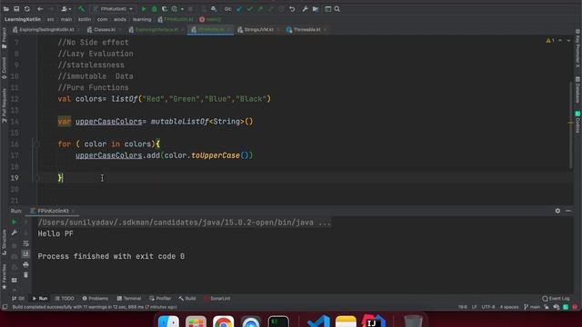The width and height of the screenshot is (582, 327).
Task: Open Favorites tool window sidebar
Action: tap(4, 277)
